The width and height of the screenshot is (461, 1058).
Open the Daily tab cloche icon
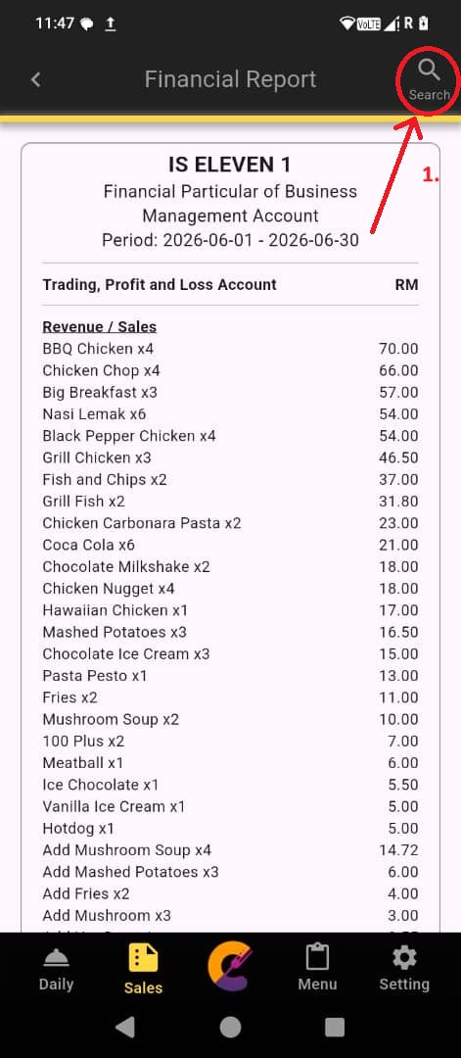(56, 958)
